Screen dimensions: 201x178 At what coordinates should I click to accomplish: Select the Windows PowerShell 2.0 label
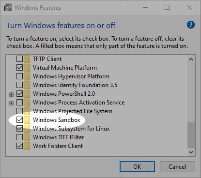click(64, 94)
